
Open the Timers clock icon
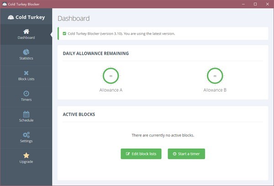(x=26, y=93)
